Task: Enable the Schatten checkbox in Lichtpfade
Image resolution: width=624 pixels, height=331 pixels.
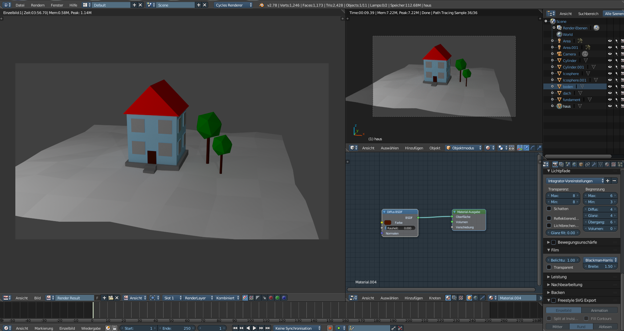Action: (549, 209)
